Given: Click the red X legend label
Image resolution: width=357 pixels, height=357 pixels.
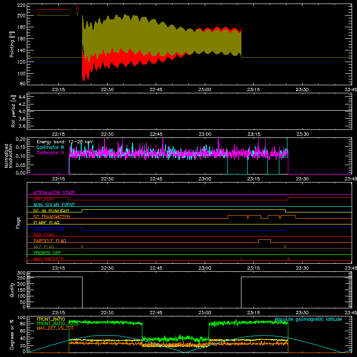Looking at the screenshot, I should 77,8.
